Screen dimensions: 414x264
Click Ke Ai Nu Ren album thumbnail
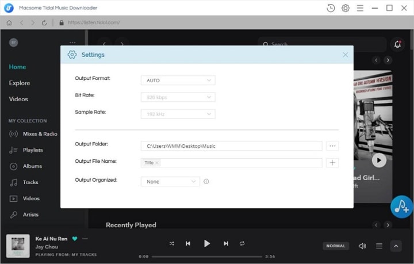pyautogui.click(x=18, y=246)
